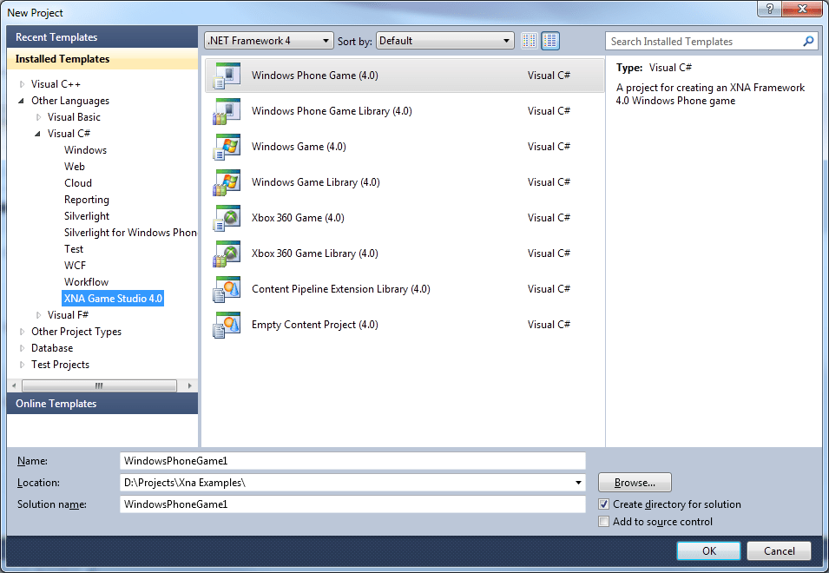
Task: Enable Add to source control
Action: [x=604, y=522]
